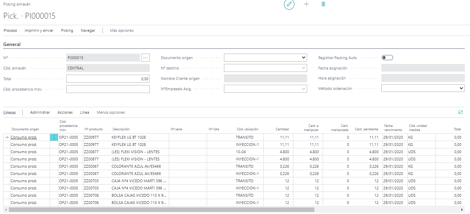Click Más opciones

[122, 30]
